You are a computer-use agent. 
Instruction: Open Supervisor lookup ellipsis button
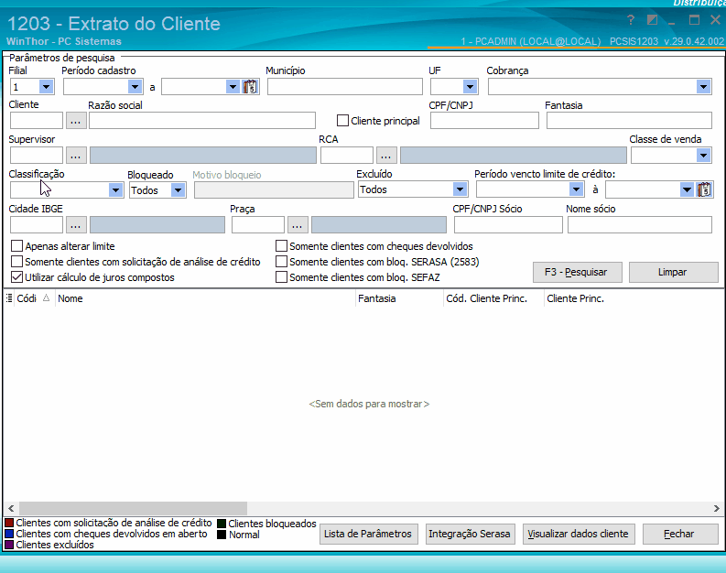(x=76, y=155)
